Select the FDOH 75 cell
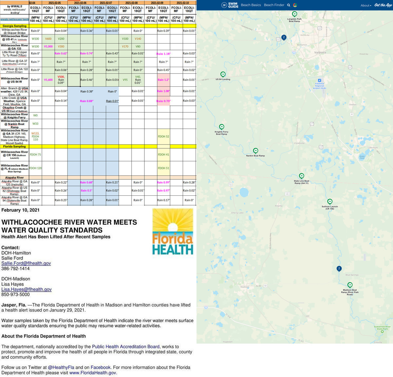This screenshot has width=393, height=377. [x=35, y=154]
